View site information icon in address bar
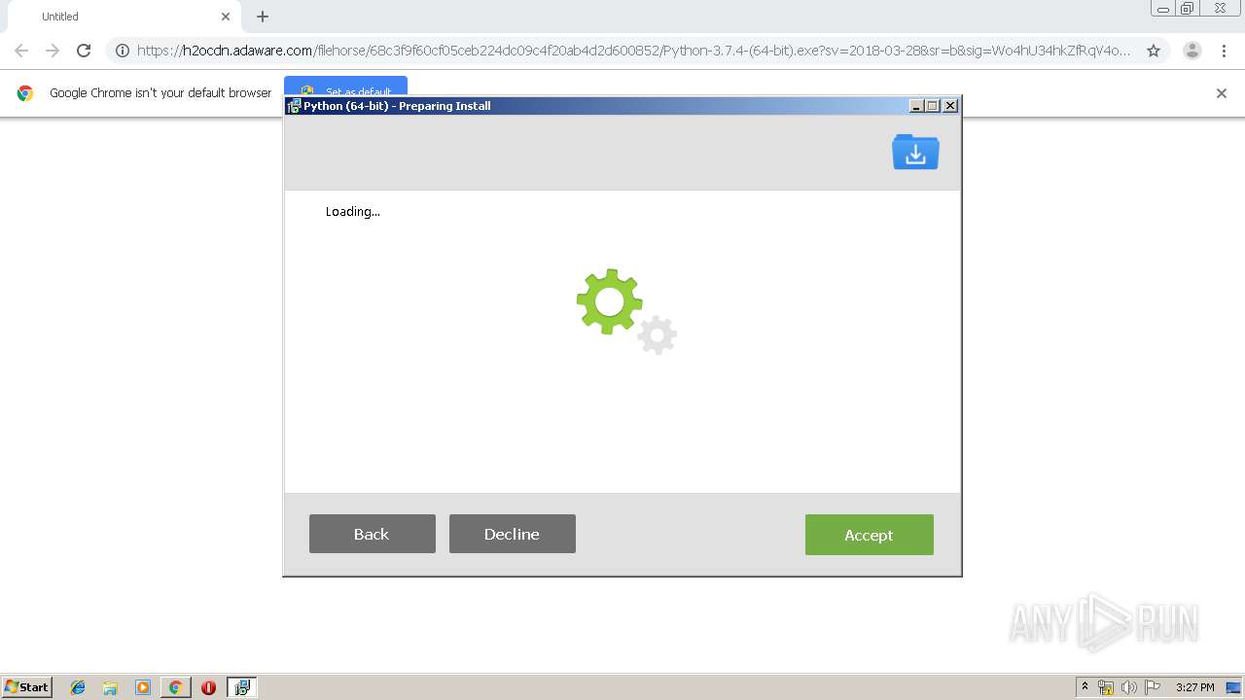This screenshot has width=1245, height=700. pyautogui.click(x=123, y=51)
